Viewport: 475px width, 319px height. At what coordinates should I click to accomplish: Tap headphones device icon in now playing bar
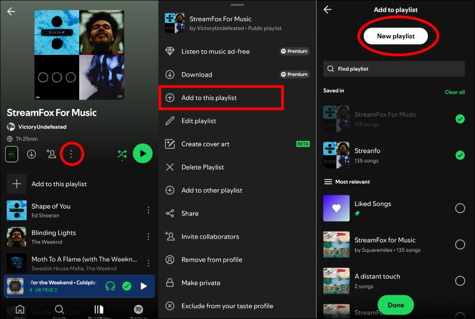pyautogui.click(x=110, y=286)
